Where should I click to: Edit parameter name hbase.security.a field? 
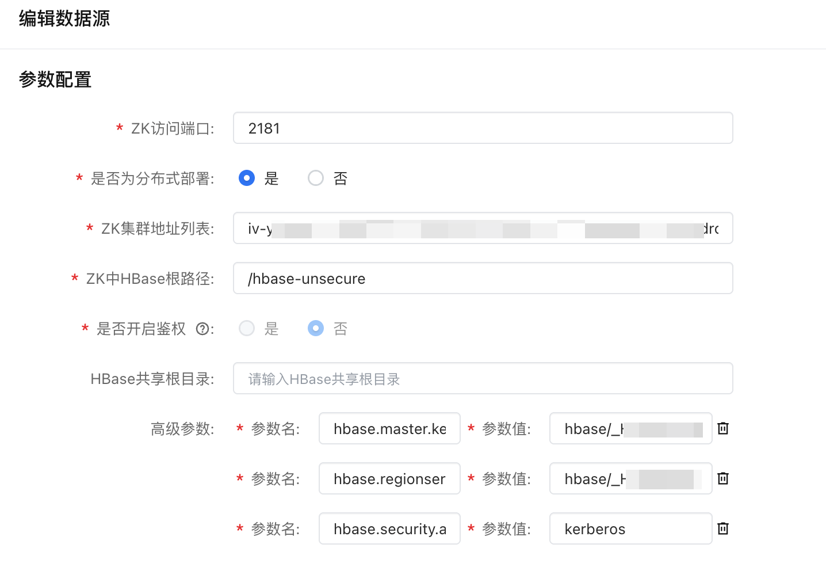[389, 528]
